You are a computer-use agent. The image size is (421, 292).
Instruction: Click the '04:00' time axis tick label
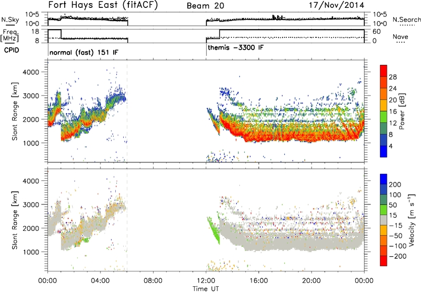101,281
